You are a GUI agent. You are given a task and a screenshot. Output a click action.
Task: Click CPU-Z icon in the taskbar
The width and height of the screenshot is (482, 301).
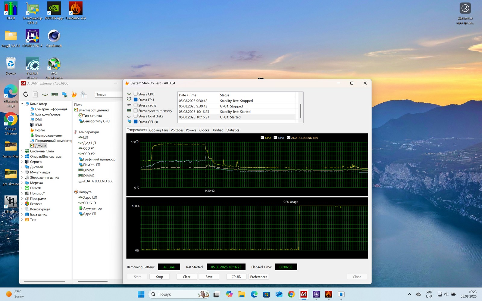click(316, 294)
